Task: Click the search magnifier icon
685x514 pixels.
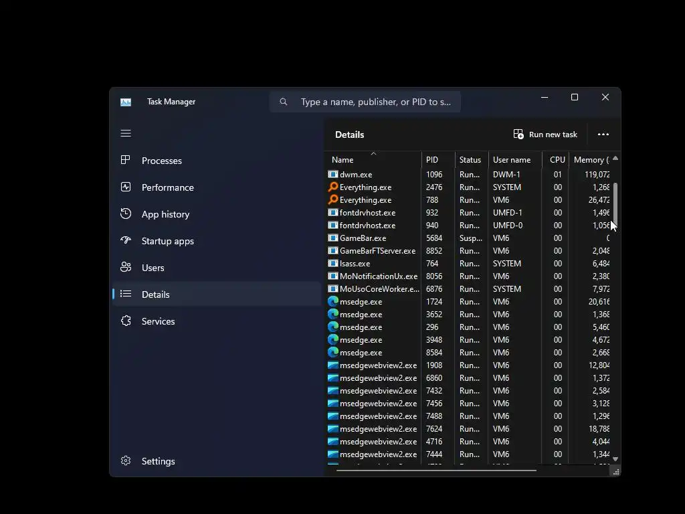Action: (x=284, y=102)
